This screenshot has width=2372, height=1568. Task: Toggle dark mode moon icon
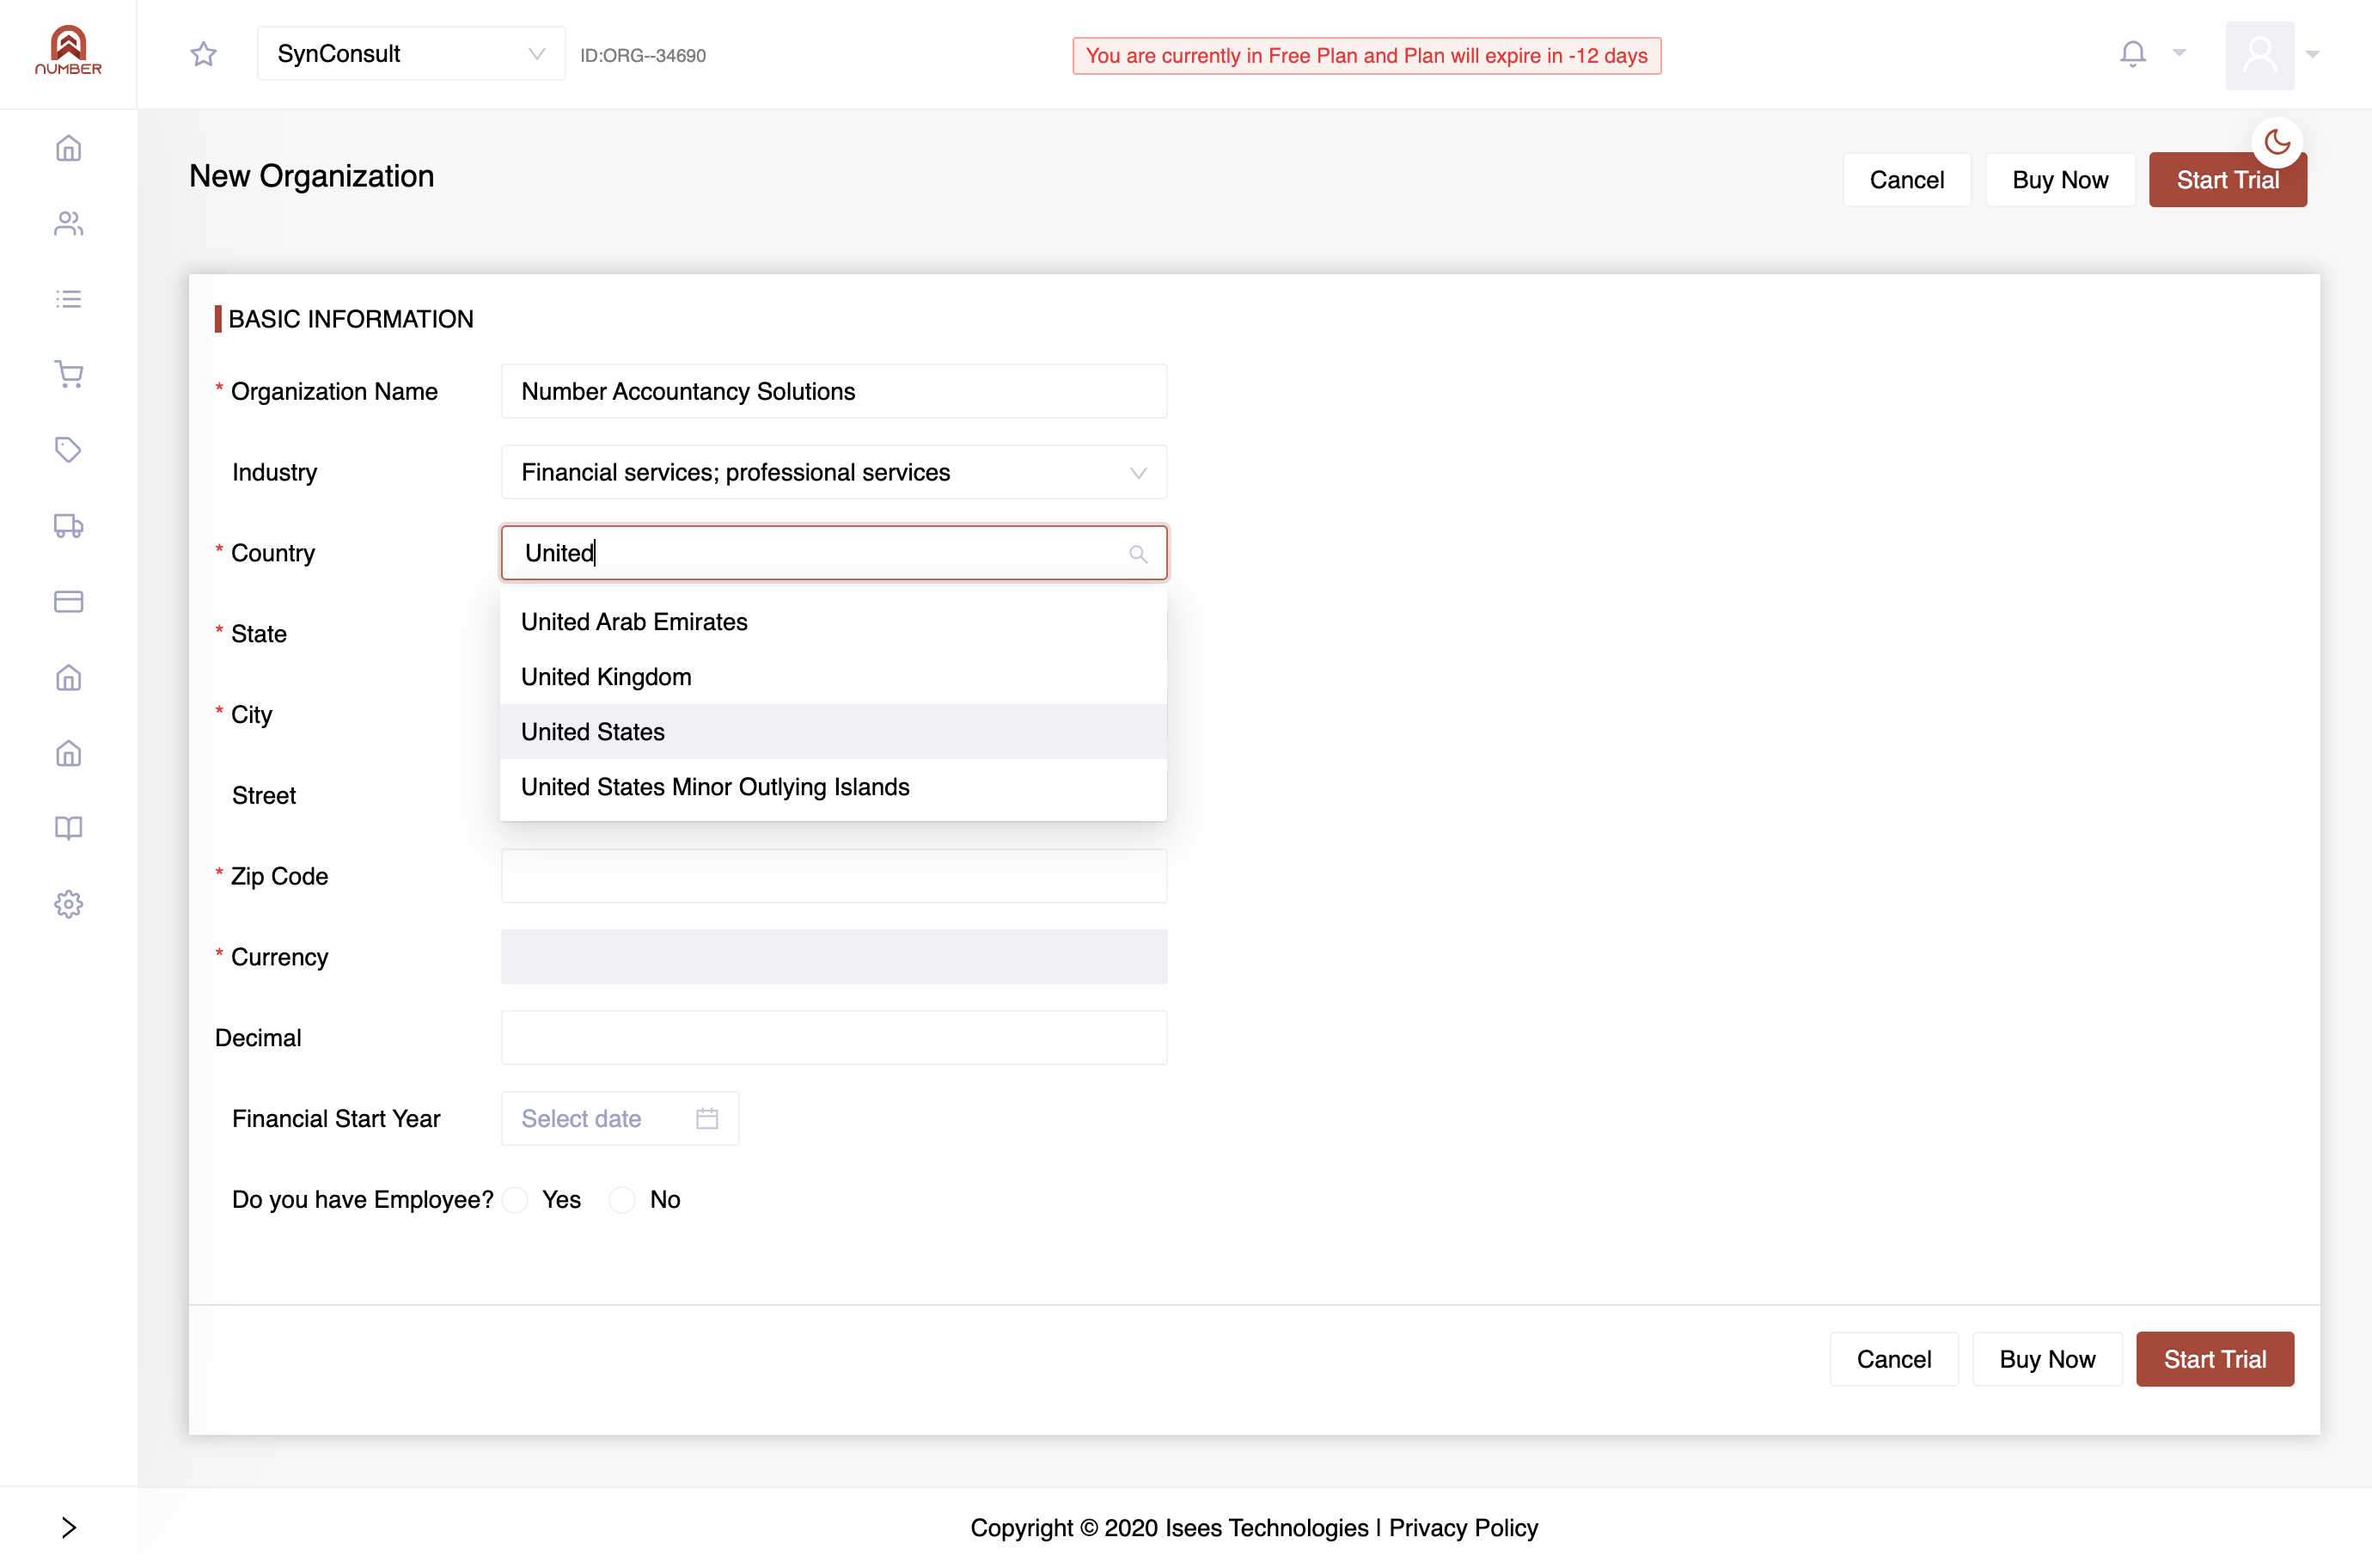[2277, 142]
